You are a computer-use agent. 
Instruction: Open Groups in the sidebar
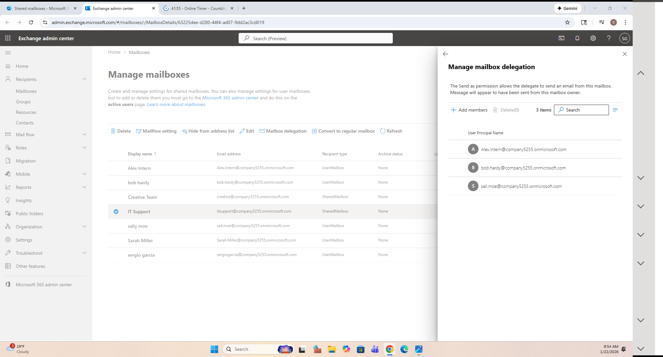pyautogui.click(x=23, y=102)
